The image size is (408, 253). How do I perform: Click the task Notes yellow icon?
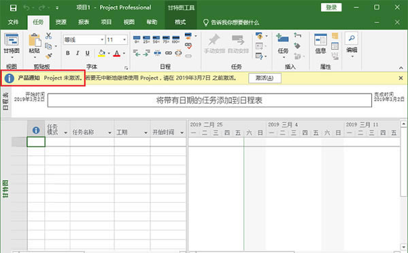[x=335, y=36]
